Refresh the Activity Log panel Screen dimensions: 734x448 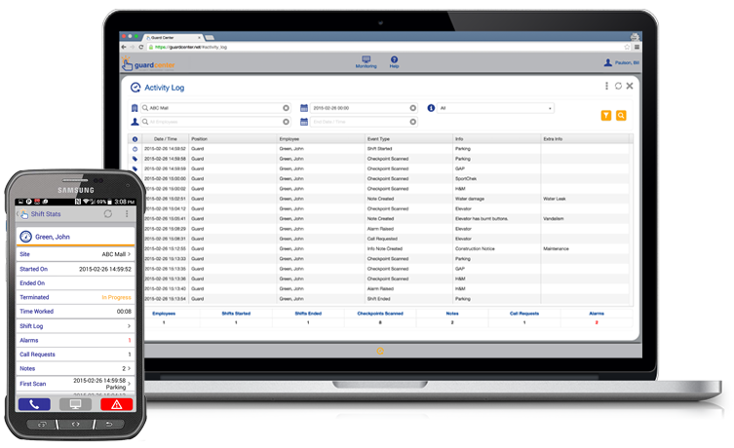(x=618, y=87)
